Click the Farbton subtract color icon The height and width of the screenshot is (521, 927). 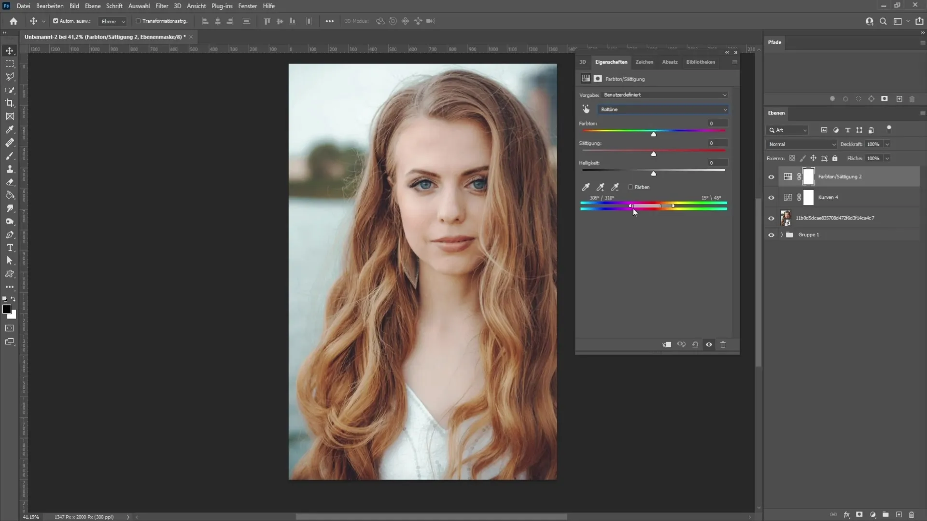(x=615, y=186)
